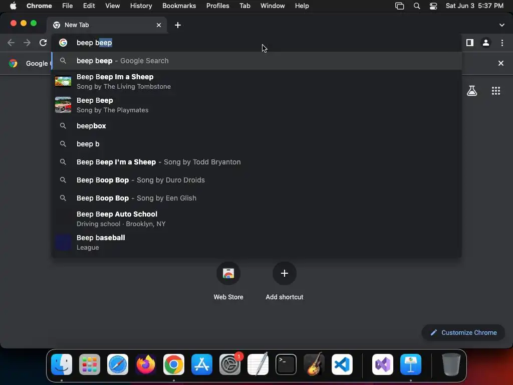The width and height of the screenshot is (513, 385).
Task: Launch GarageBand from the dock
Action: [x=314, y=364]
